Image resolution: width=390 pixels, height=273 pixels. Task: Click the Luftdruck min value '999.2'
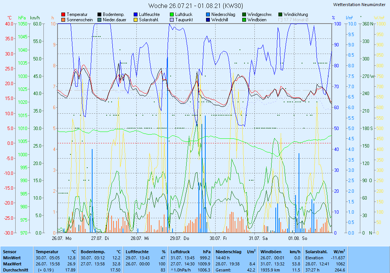(x=205, y=258)
